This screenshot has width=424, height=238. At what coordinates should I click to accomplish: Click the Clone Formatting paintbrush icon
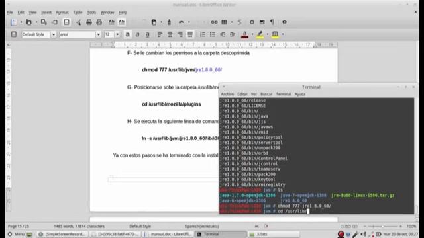click(x=170, y=22)
